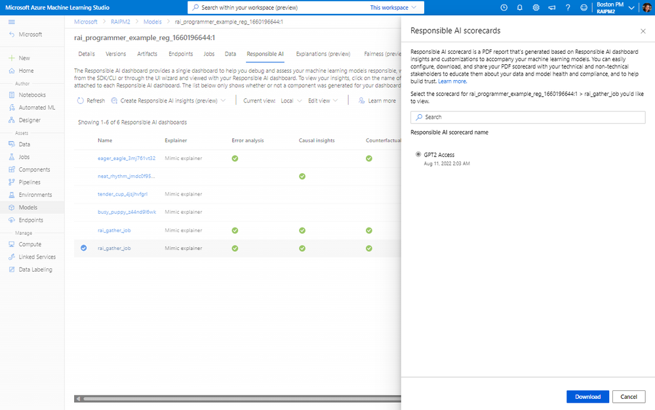Click the horizontal scrollbar of the table
655x410 pixels.
point(242,399)
